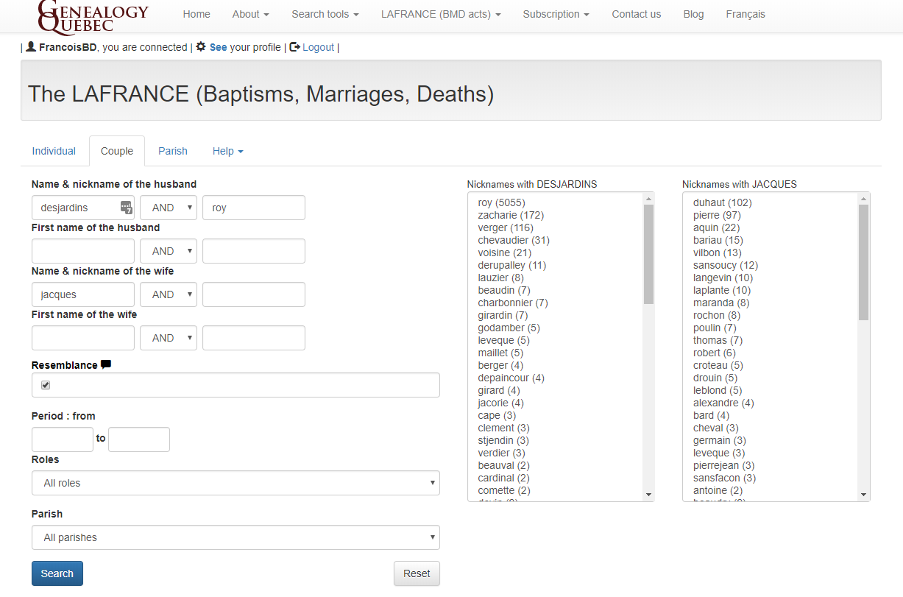
Task: Click the user silhouette icon beside FrancoisBD
Action: click(x=31, y=46)
